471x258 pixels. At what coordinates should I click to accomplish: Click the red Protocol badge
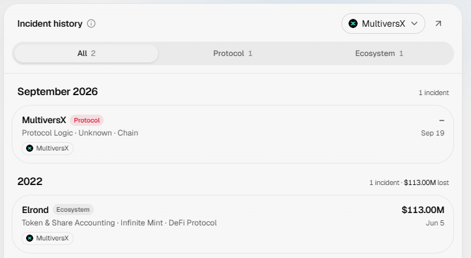click(87, 120)
